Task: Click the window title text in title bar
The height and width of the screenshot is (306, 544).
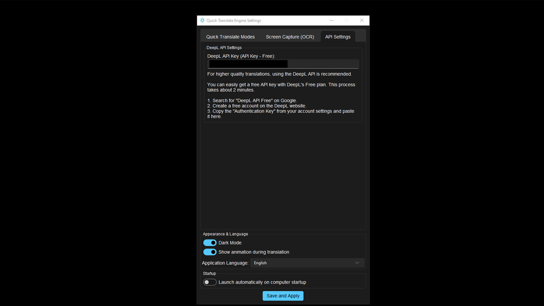Action: (x=234, y=20)
